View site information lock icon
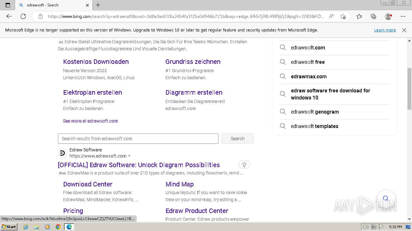The image size is (412, 231). click(x=41, y=16)
